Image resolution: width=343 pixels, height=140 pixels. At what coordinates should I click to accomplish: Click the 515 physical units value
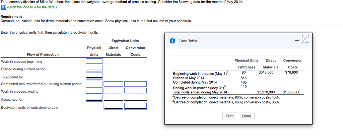pyautogui.click(x=244, y=78)
